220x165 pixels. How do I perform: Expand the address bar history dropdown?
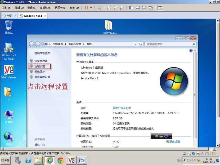(x=136, y=44)
